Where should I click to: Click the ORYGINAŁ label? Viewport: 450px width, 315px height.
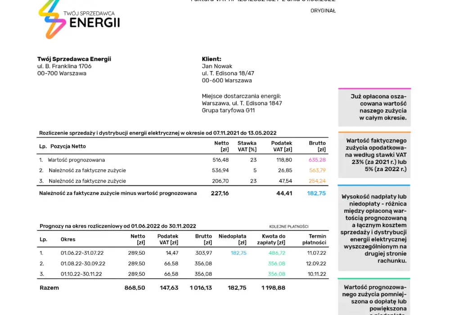coord(323,11)
